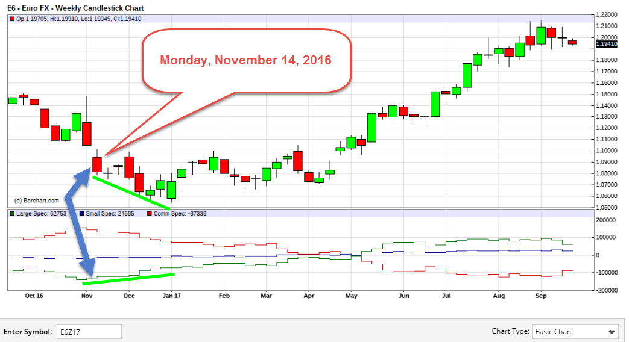Click the red OHLC legend square

click(12, 19)
